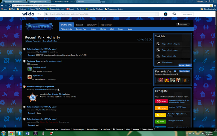The image size is (217, 136).
Task: Open the diff icon next to ScratGoneNutty edit
Action: (x=58, y=89)
